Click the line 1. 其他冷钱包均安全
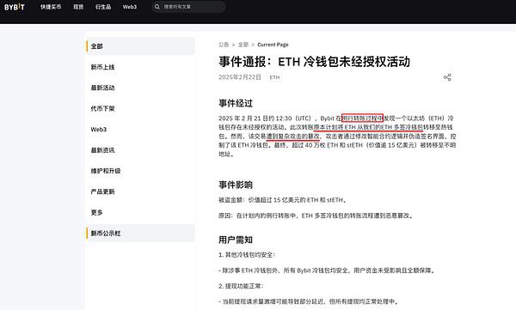This screenshot has width=516, height=310. pos(247,255)
